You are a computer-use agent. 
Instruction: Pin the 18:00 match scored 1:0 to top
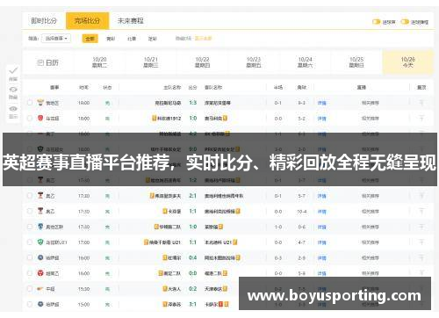point(421,119)
